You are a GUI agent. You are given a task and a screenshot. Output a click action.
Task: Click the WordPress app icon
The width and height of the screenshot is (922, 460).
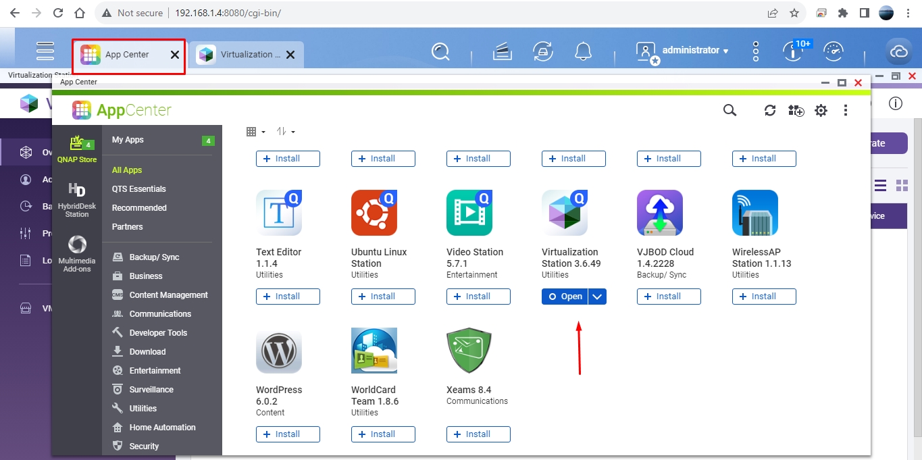pyautogui.click(x=279, y=351)
